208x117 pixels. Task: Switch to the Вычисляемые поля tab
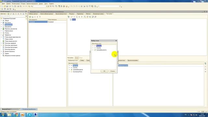pyautogui.click(x=61, y=14)
